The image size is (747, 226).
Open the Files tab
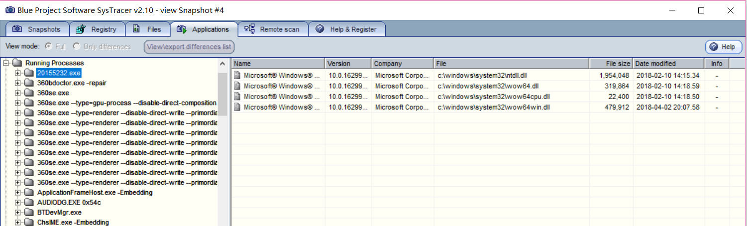tap(147, 29)
